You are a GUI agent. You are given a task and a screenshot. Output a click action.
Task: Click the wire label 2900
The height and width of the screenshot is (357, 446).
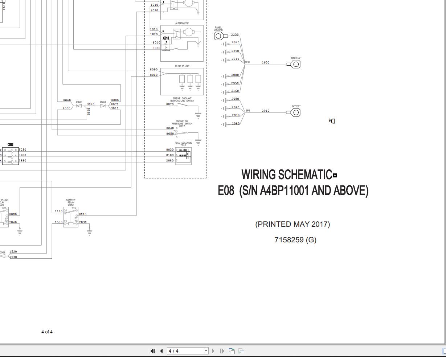pyautogui.click(x=266, y=62)
